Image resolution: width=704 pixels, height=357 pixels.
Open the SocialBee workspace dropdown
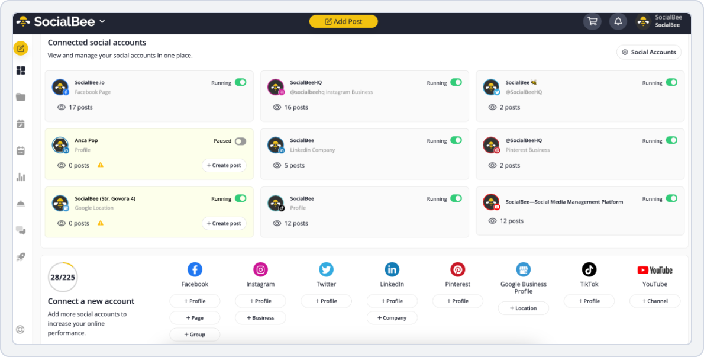click(102, 21)
